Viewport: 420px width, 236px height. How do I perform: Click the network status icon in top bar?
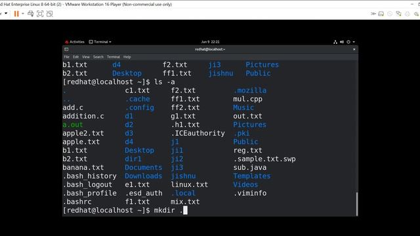(x=335, y=42)
